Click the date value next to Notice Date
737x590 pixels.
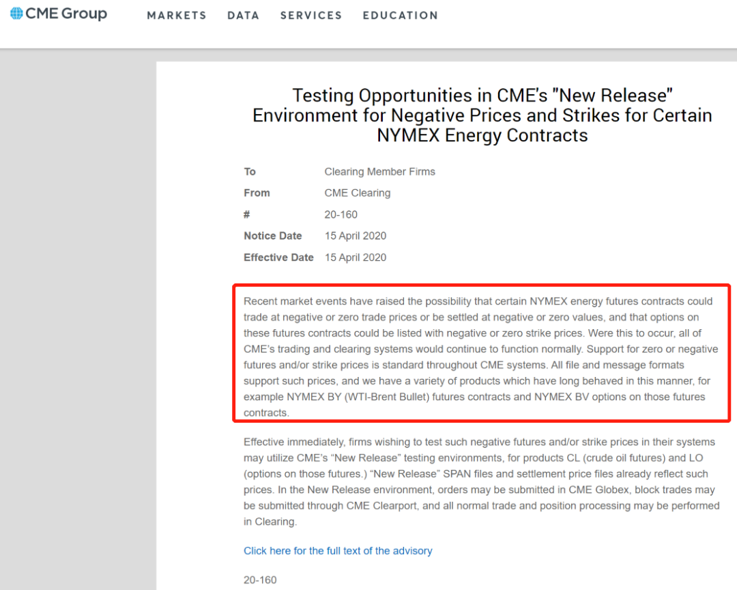[355, 236]
